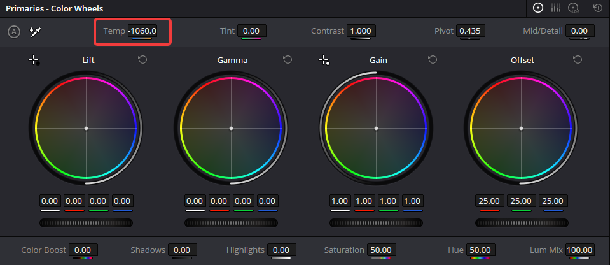The image size is (610, 265).
Task: Toggle the Auto Balance 'A' button
Action: [x=14, y=32]
